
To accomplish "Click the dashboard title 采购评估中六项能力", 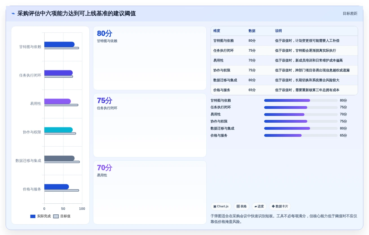I will coord(76,14).
